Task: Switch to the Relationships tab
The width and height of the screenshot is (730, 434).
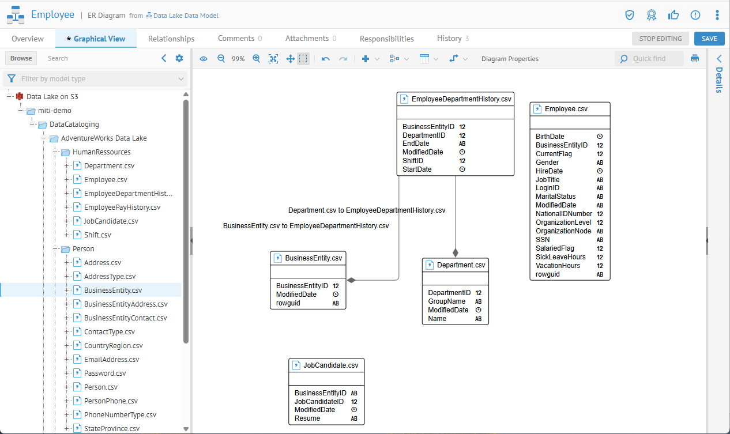Action: [171, 39]
